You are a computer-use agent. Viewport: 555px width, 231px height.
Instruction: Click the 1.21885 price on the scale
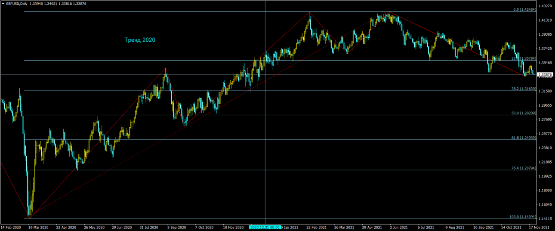pyautogui.click(x=546, y=162)
